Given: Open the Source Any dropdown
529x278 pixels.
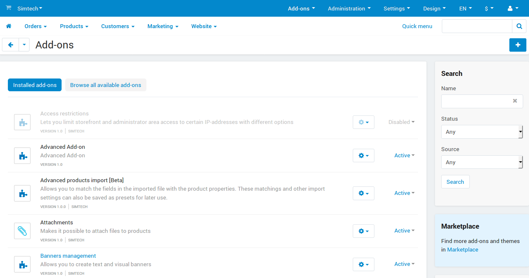Looking at the screenshot, I should [482, 162].
